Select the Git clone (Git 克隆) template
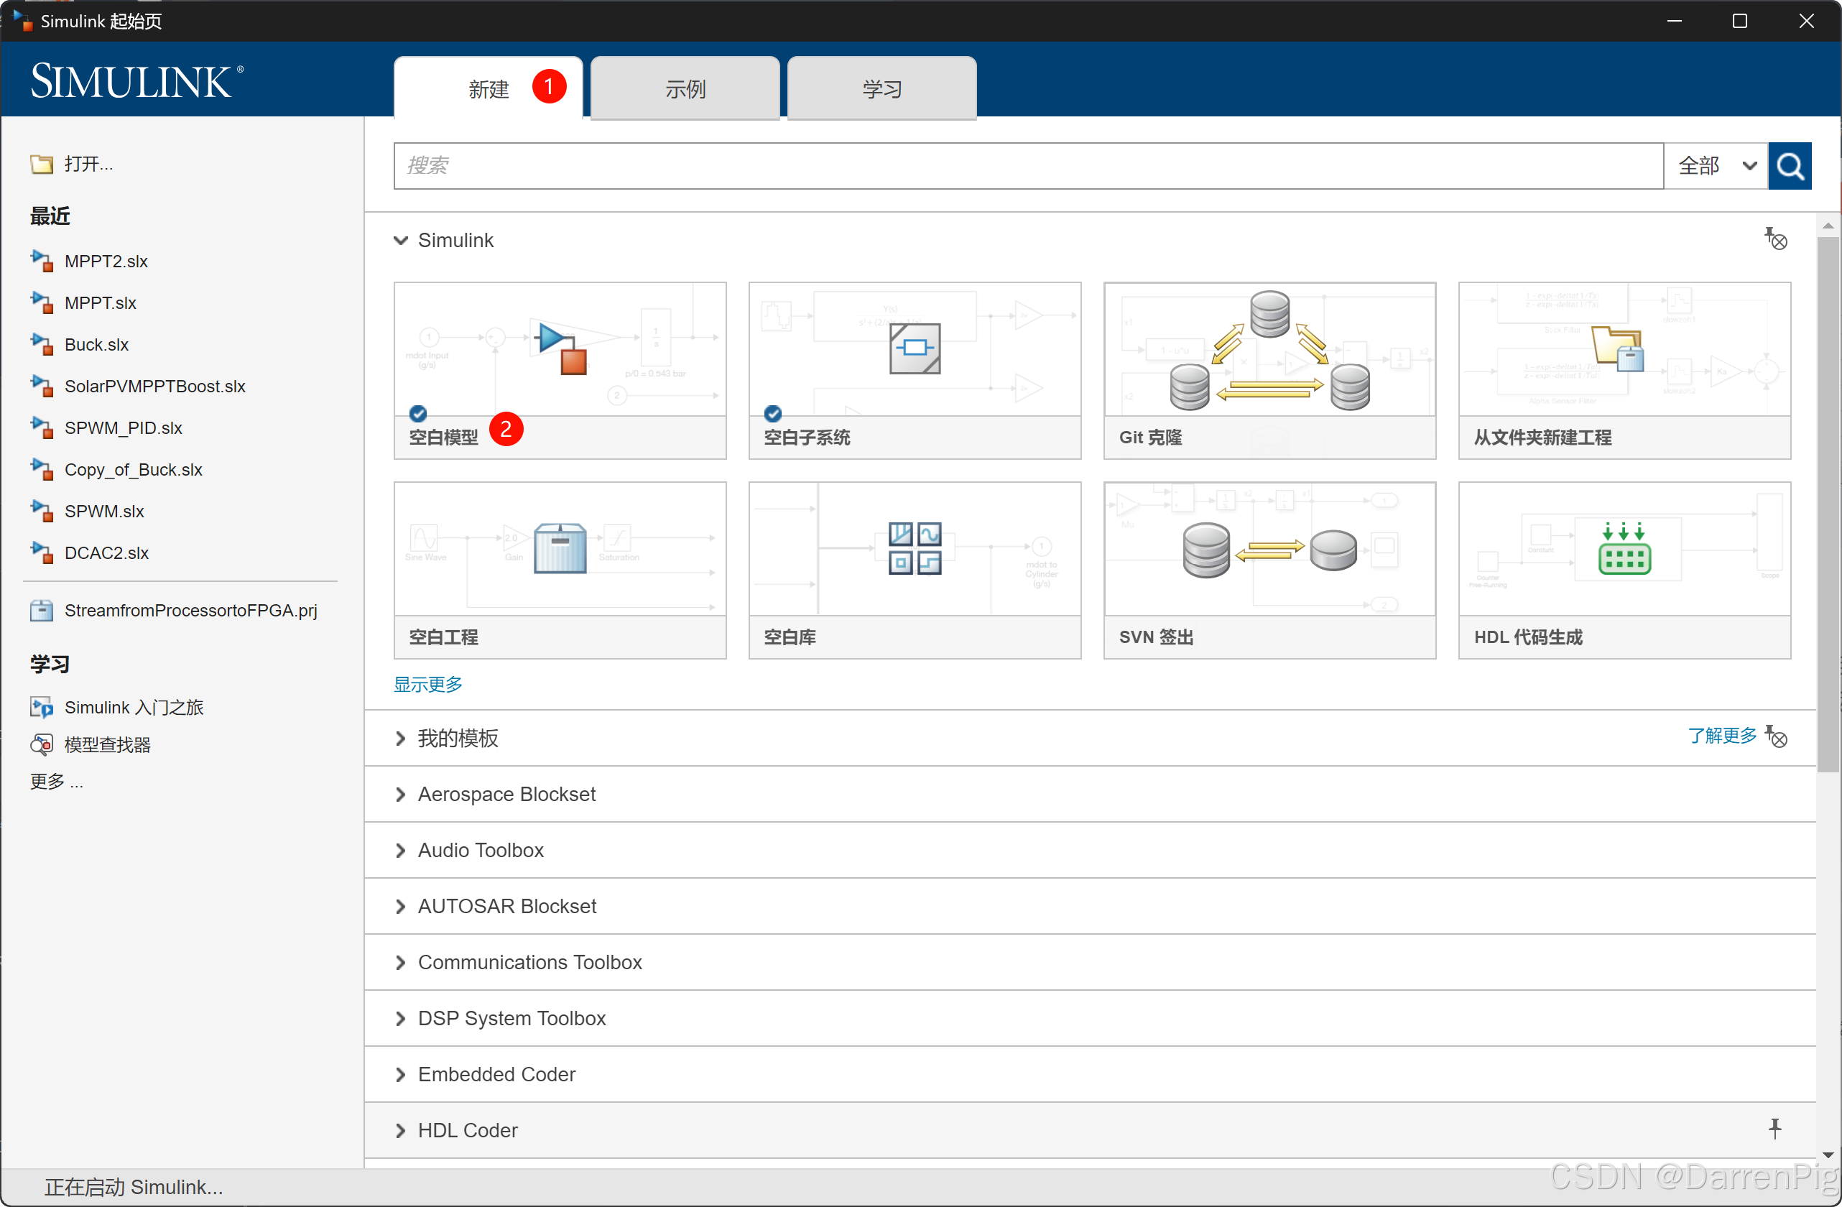Screen dimensions: 1842x1207 [1269, 369]
